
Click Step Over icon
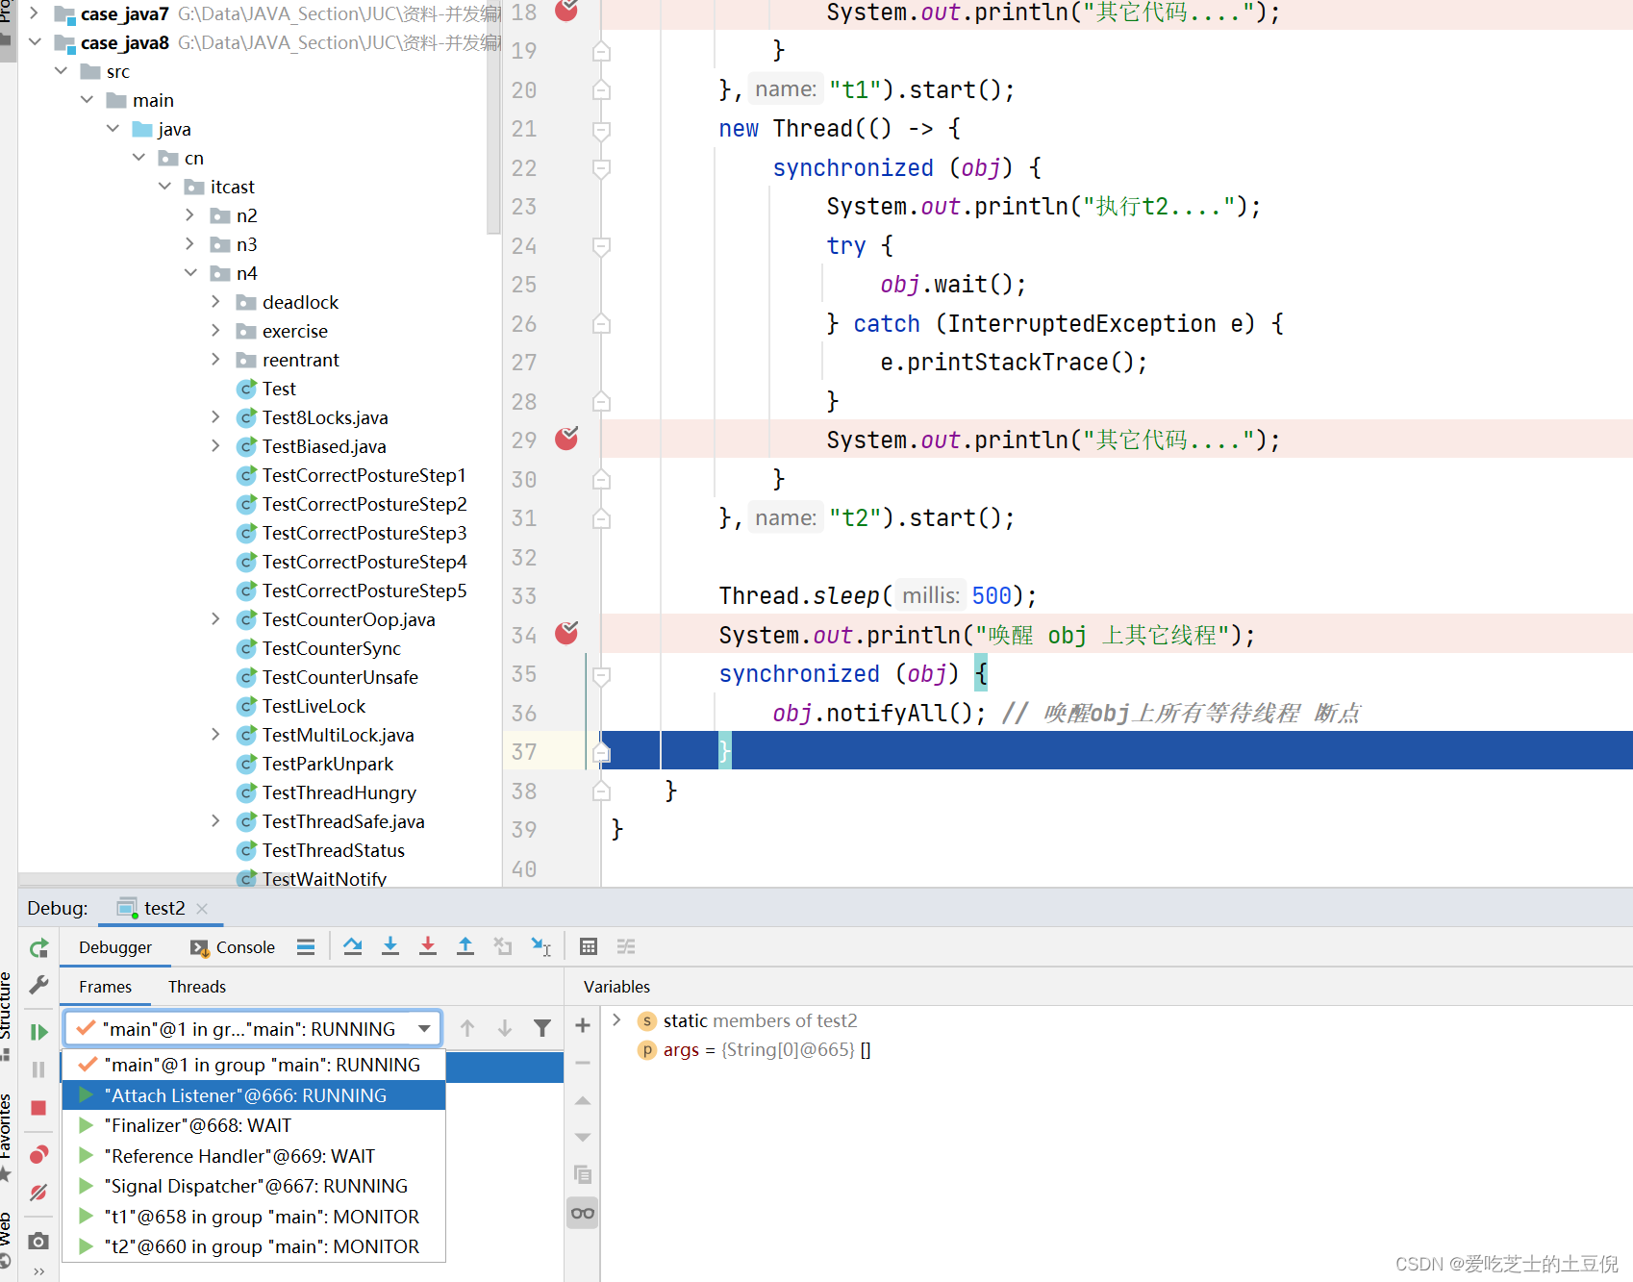click(x=353, y=946)
